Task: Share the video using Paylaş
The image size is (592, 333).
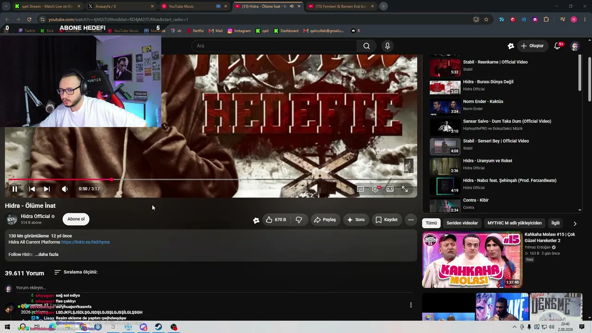Action: coord(325,220)
